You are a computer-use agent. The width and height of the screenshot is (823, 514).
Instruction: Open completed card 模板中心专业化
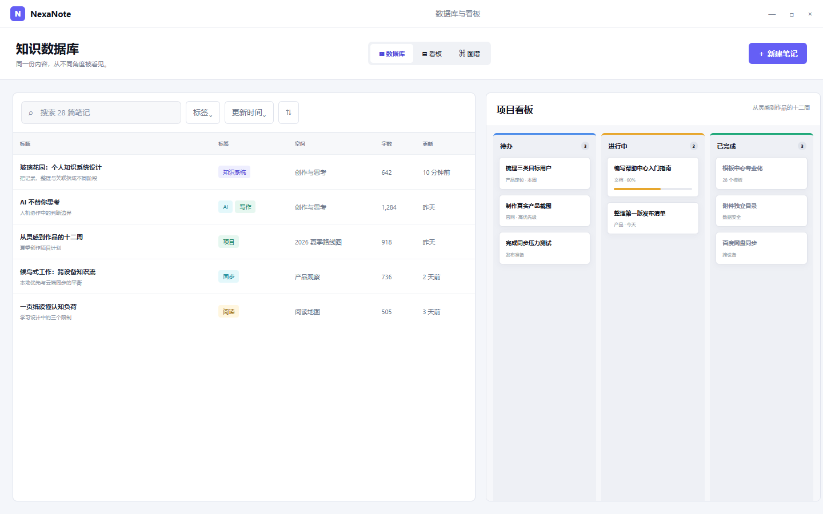[x=761, y=173]
